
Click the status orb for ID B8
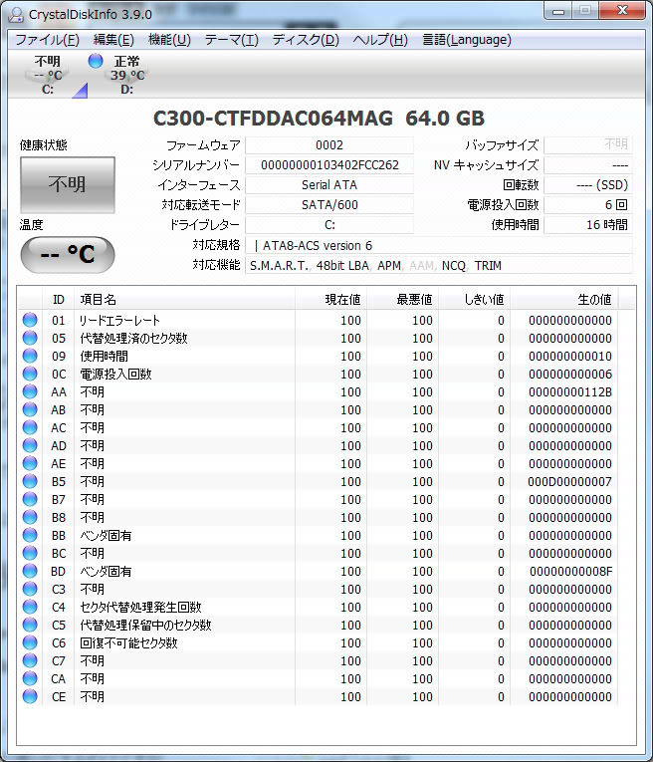tap(30, 517)
